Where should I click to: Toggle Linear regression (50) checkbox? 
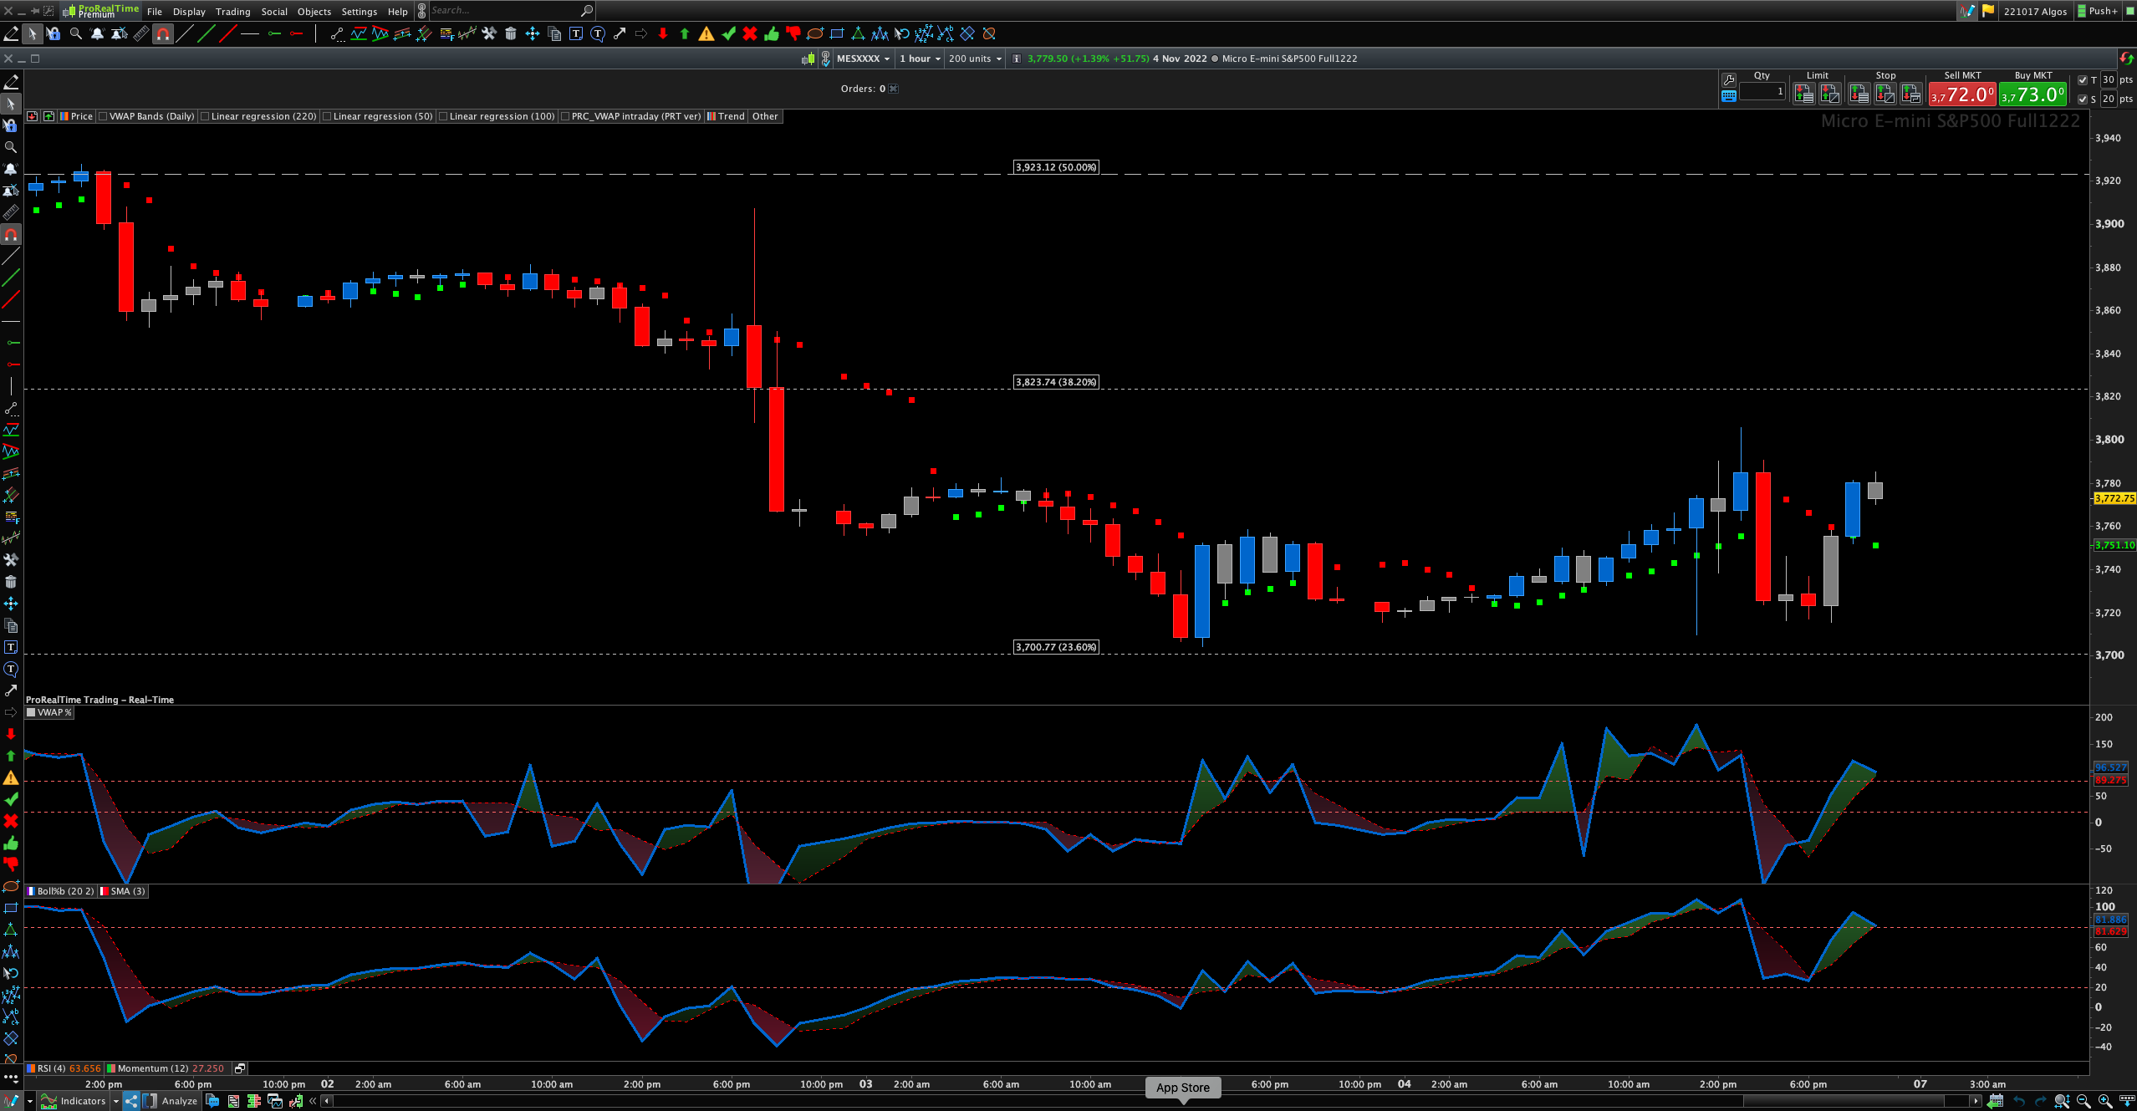pos(327,117)
